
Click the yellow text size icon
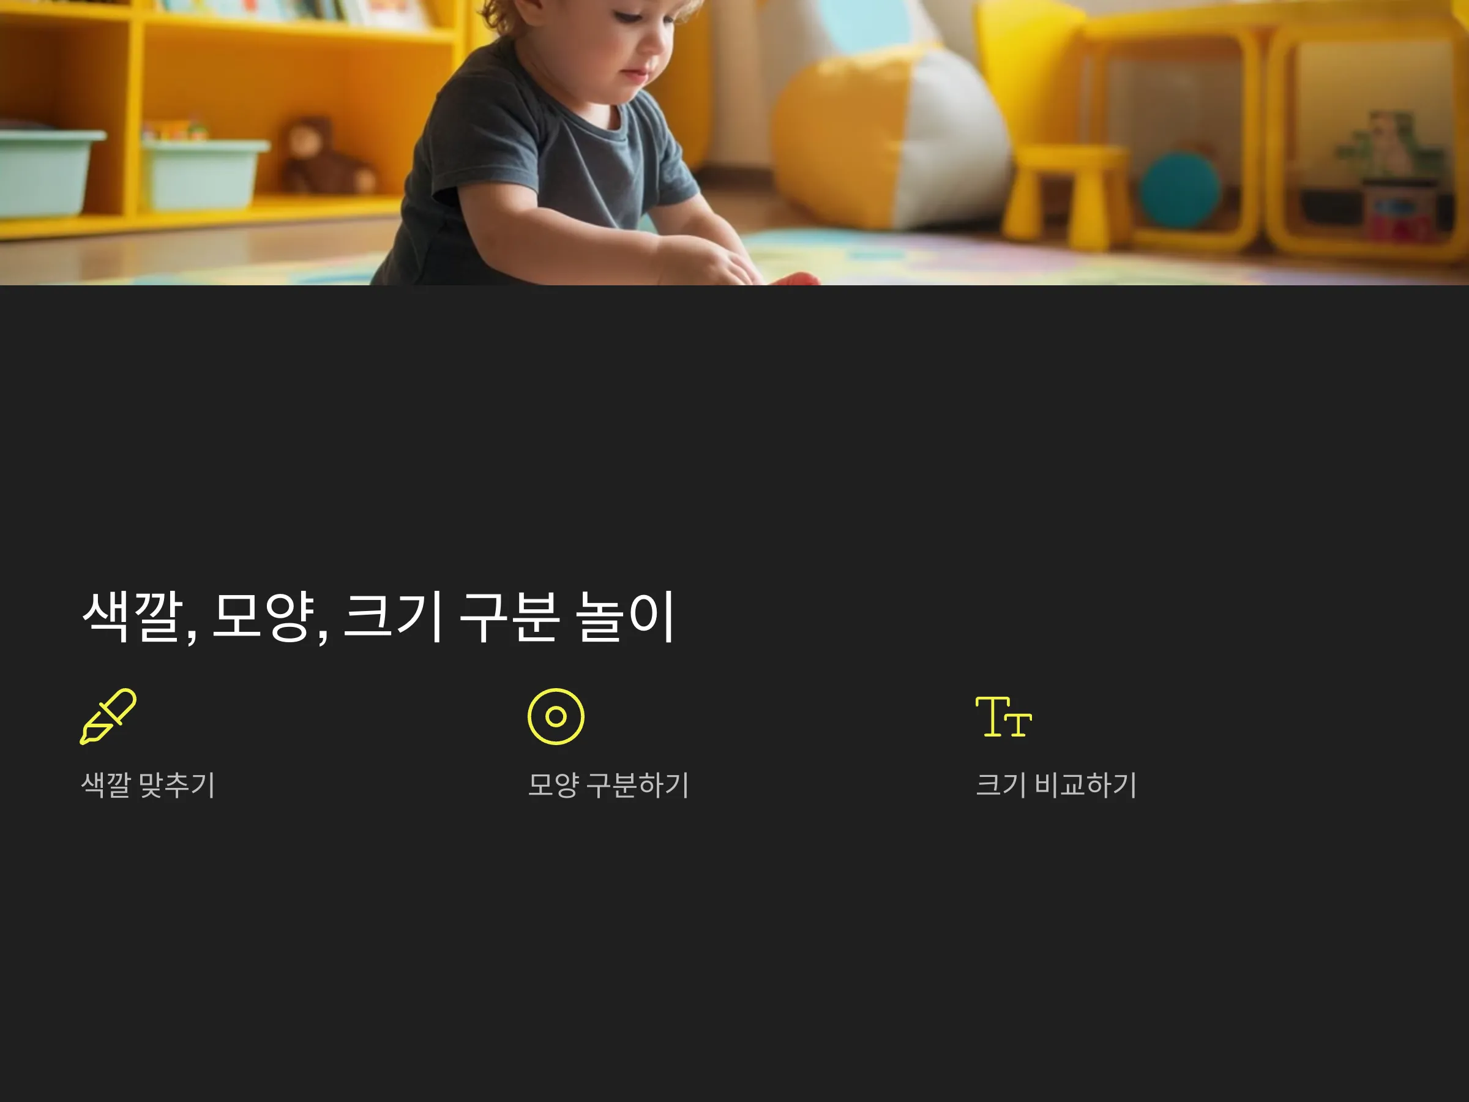click(1003, 717)
